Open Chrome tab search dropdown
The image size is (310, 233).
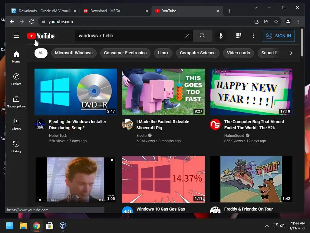pyautogui.click(x=256, y=8)
